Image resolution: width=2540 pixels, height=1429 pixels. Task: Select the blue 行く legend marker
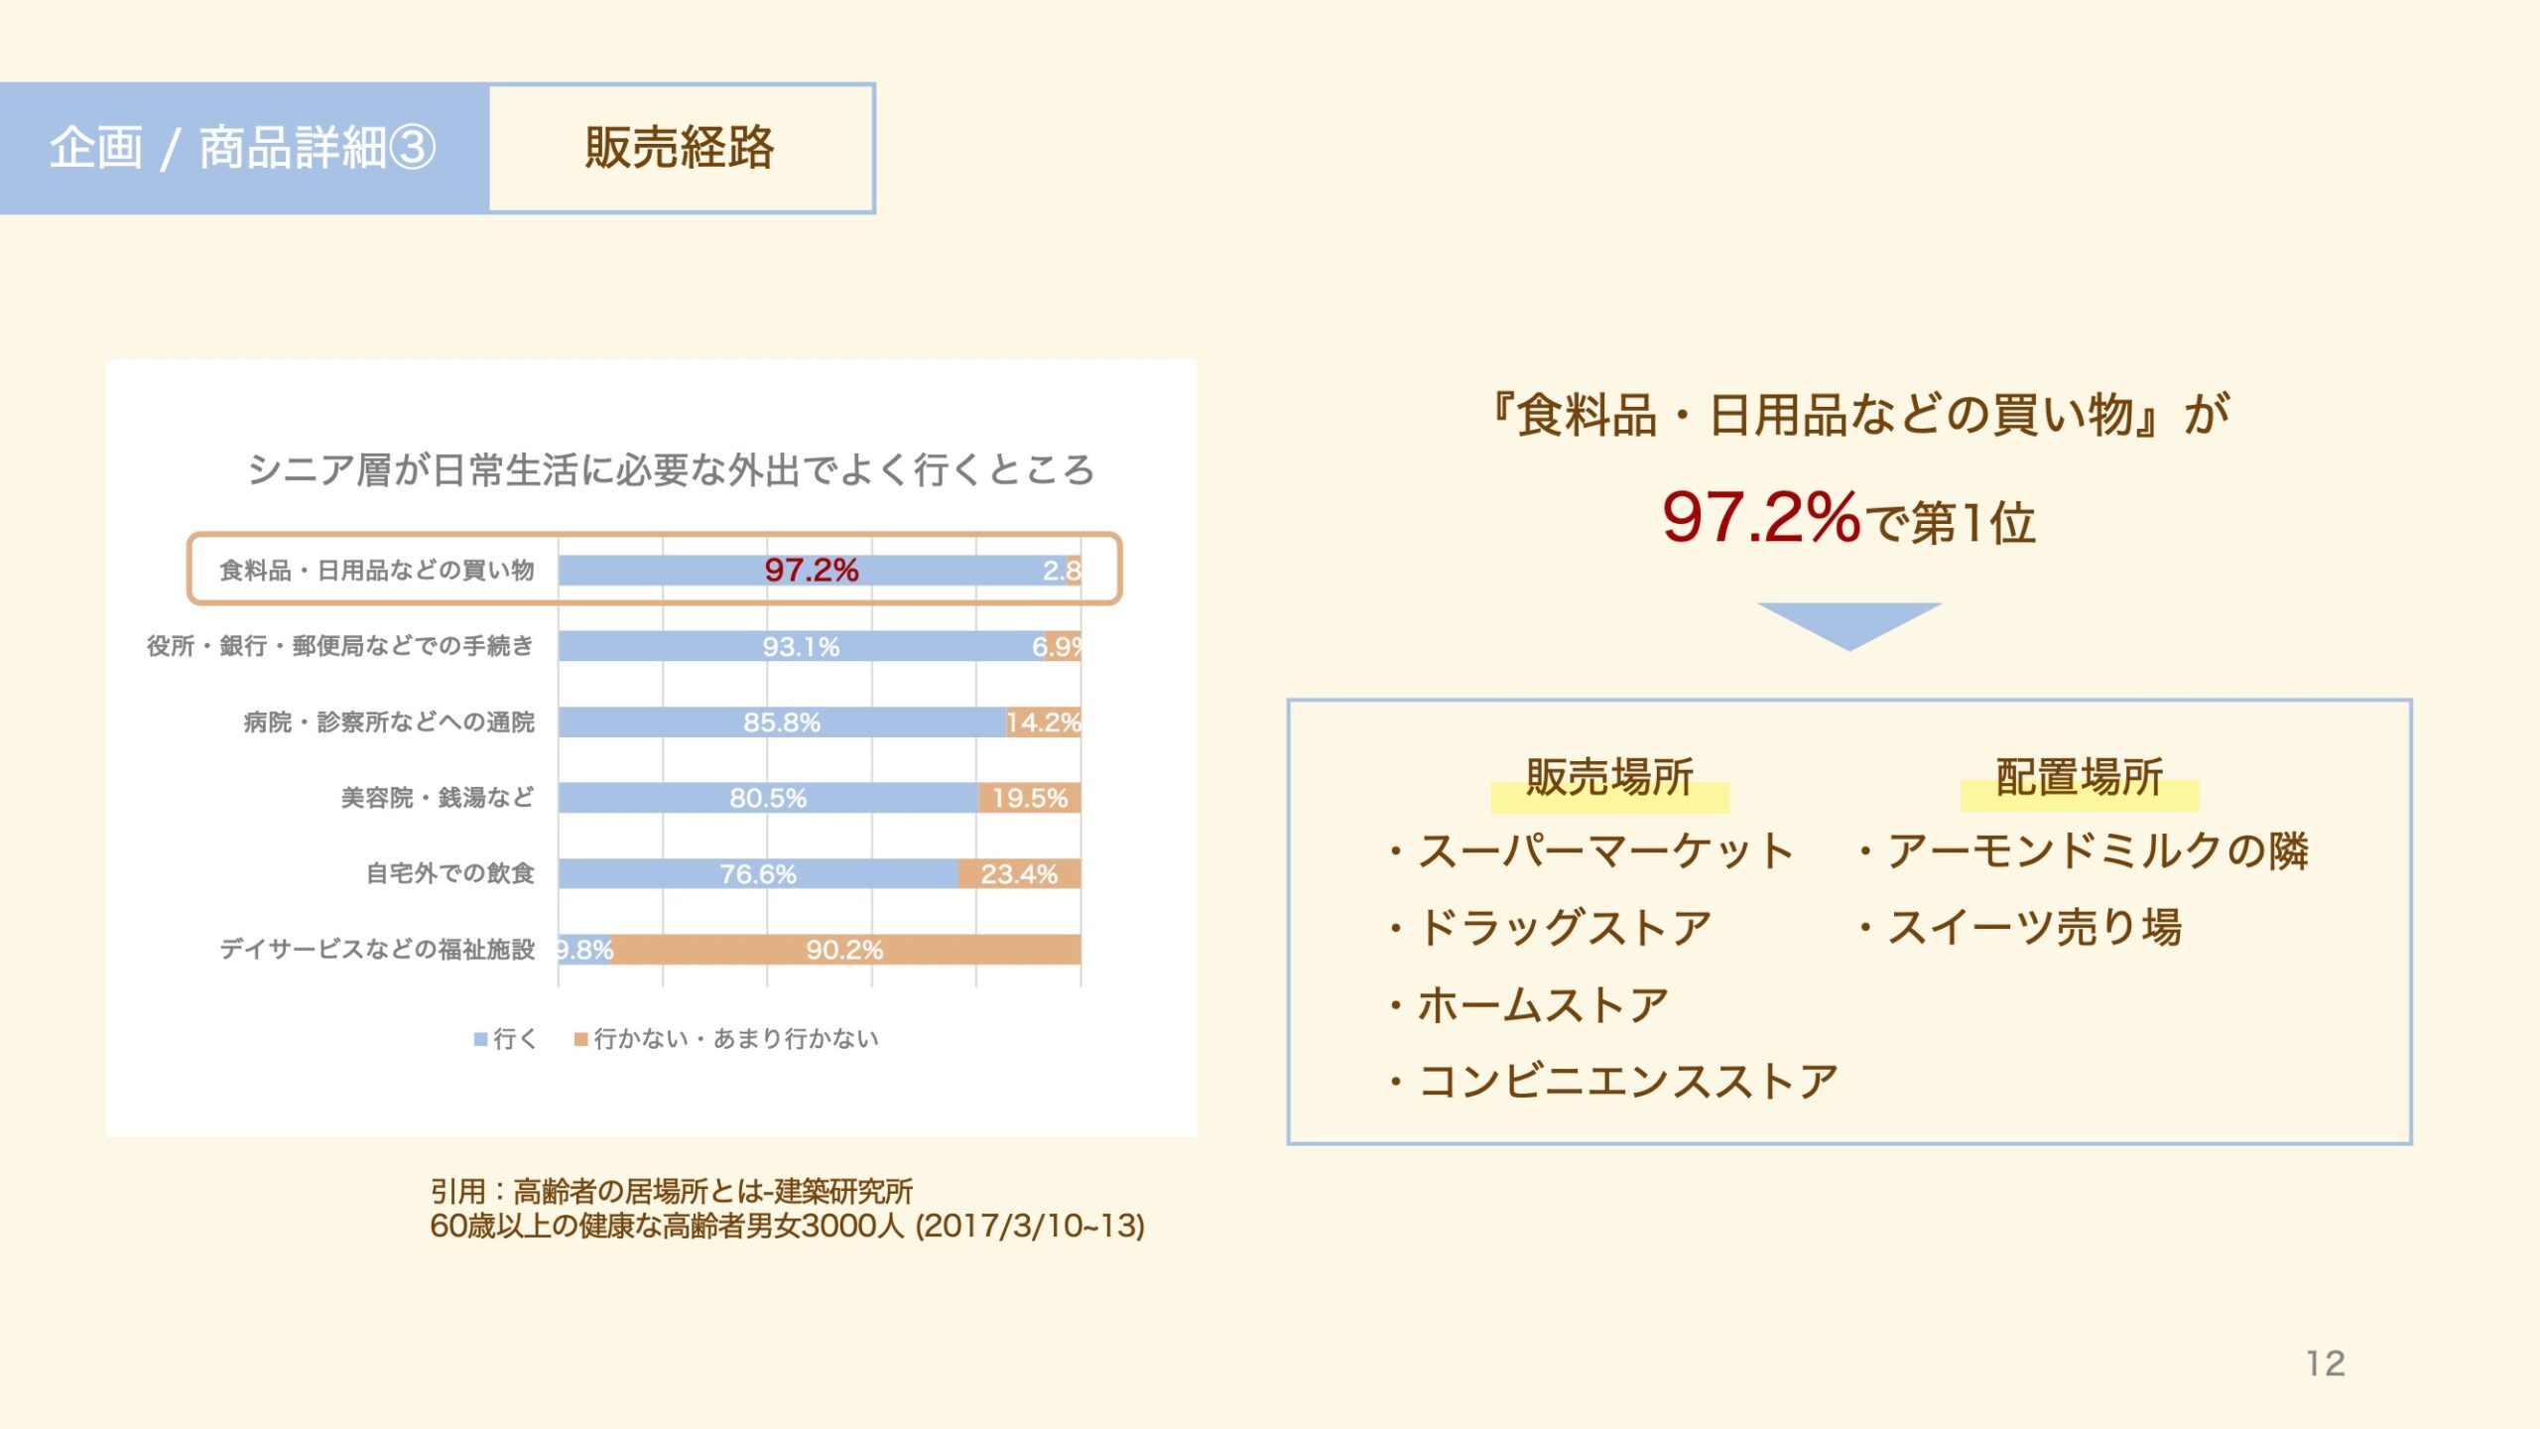481,1039
